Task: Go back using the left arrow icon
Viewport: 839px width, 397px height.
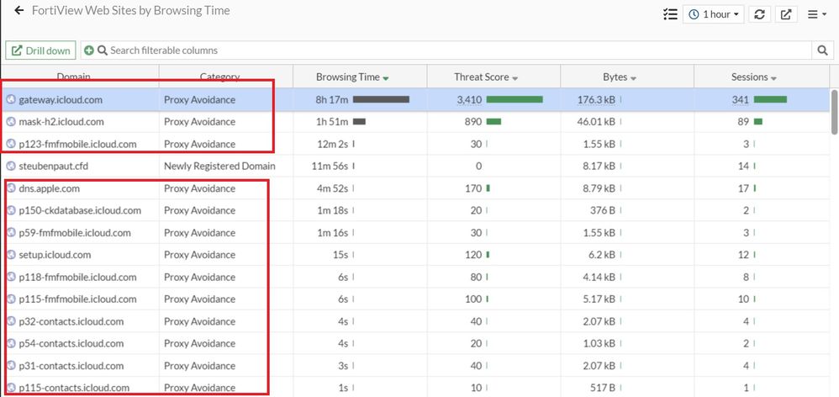Action: click(19, 10)
